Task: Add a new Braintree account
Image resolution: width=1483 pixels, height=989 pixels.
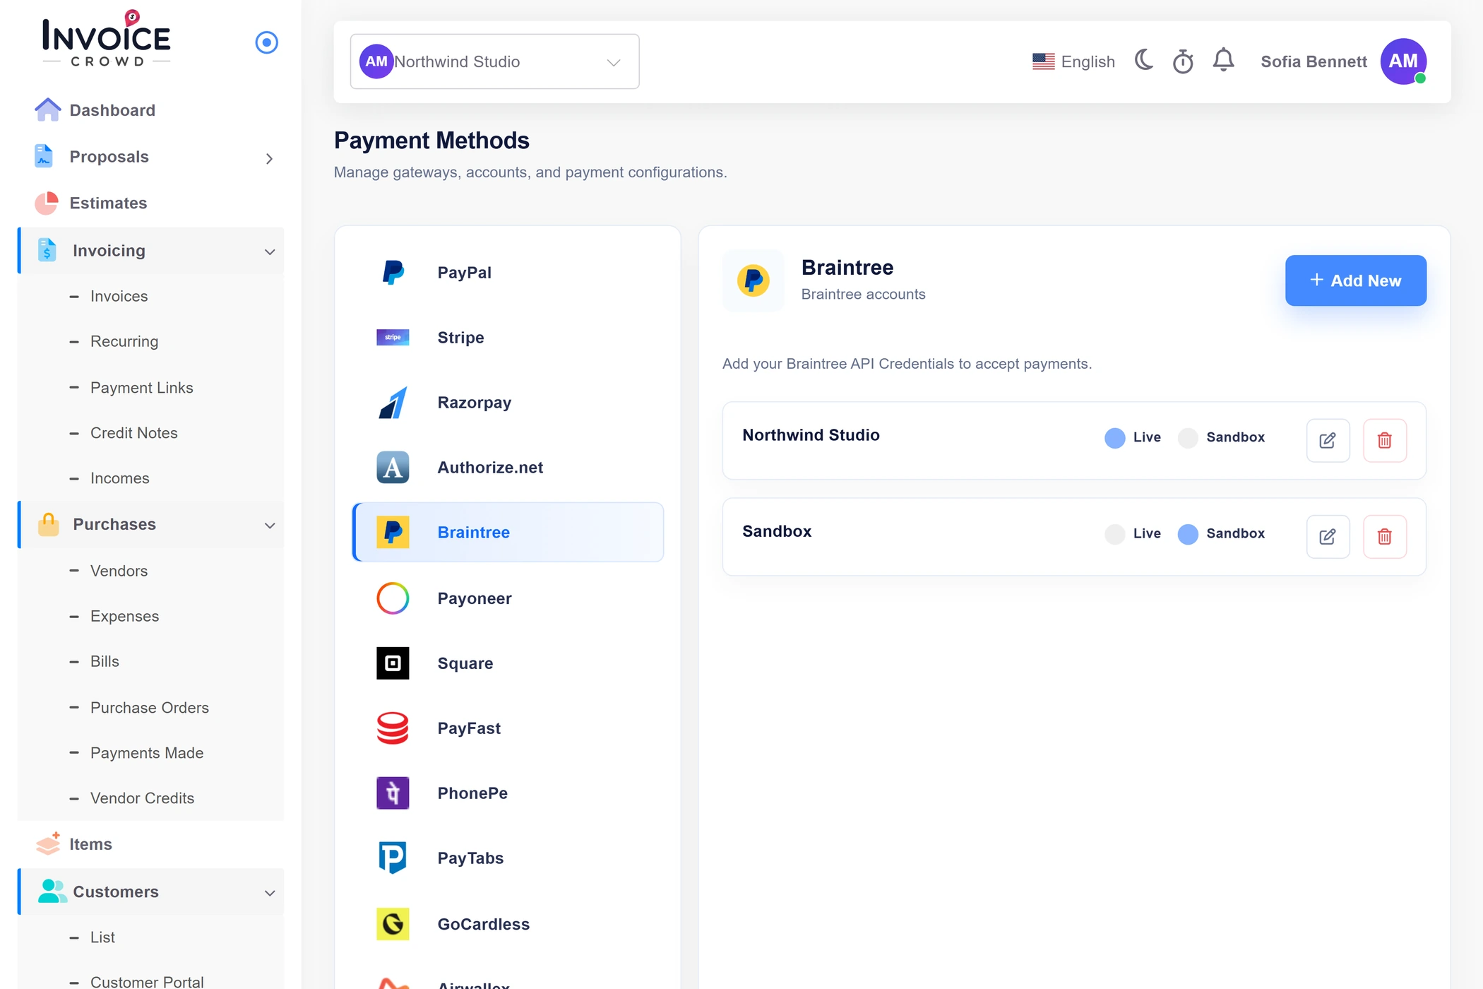Action: (1355, 280)
